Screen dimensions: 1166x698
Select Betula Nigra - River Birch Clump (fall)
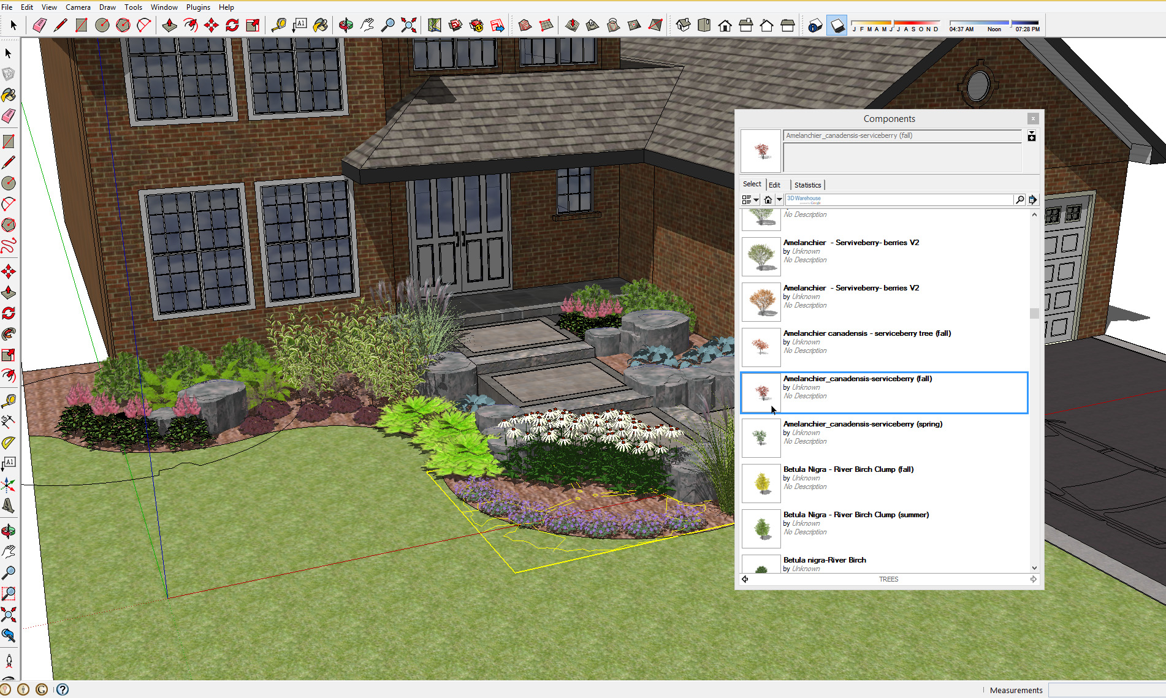point(885,483)
